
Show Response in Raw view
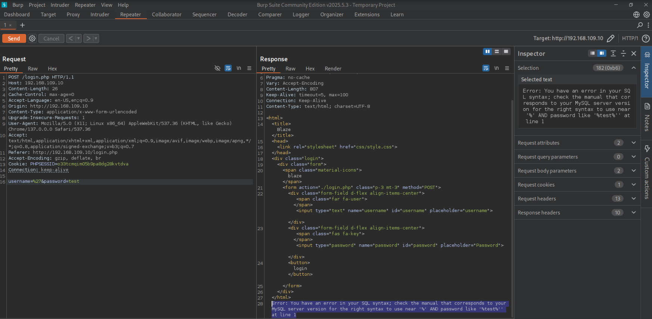[x=290, y=69]
